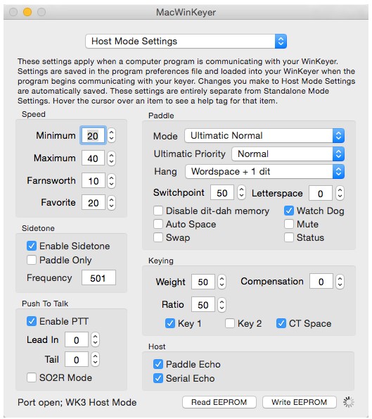Click the Letterspace stepper control

point(340,193)
